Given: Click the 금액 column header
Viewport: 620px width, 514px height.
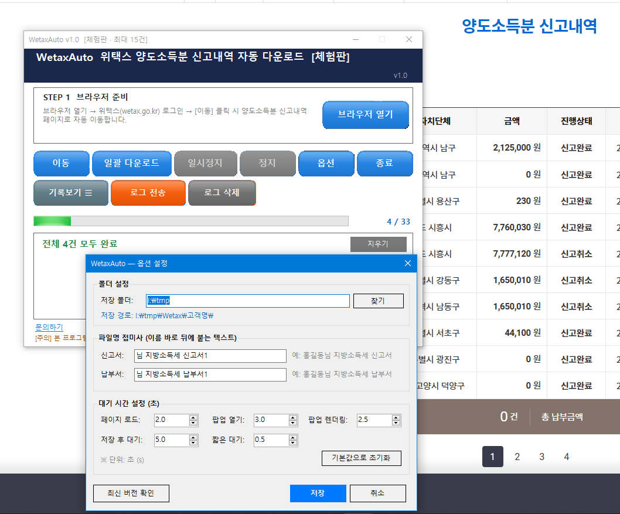Looking at the screenshot, I should tap(512, 121).
